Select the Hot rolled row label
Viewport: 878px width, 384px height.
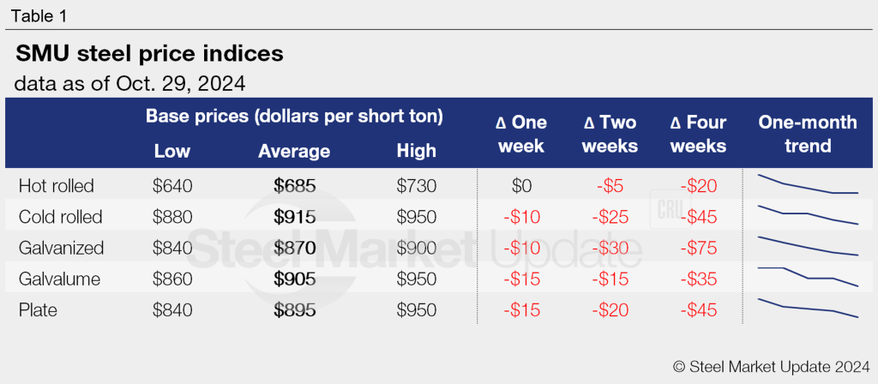tap(56, 186)
